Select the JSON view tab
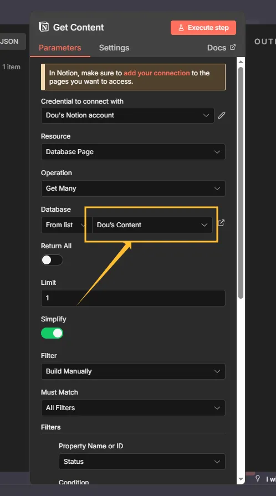 point(11,42)
